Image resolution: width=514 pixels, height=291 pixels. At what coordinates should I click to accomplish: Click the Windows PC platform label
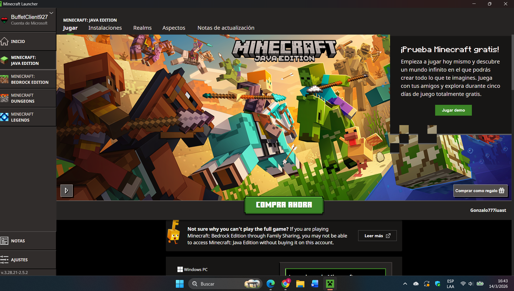[193, 269]
